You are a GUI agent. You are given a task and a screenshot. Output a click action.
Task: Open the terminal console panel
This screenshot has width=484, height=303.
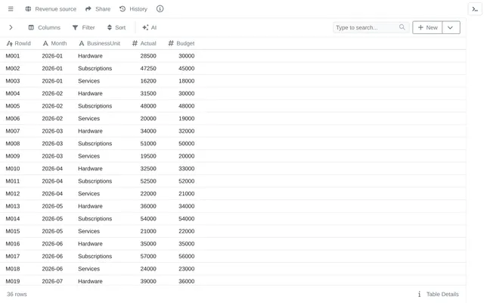tap(475, 9)
